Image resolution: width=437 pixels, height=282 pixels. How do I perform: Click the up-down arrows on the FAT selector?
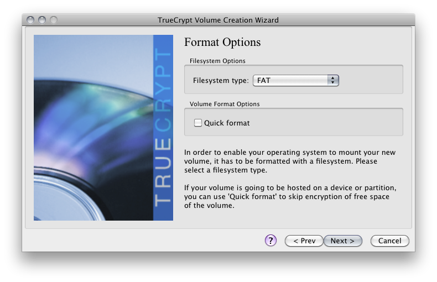click(x=333, y=81)
